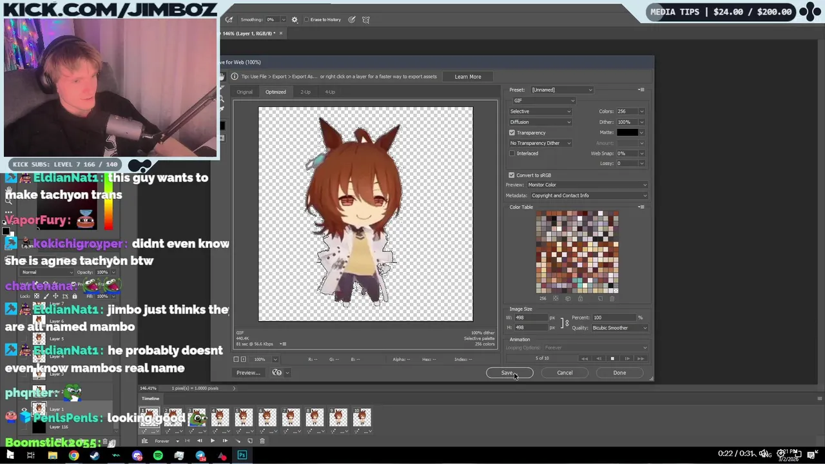
Task: Click the lock color icon under Color Table
Action: 580,298
